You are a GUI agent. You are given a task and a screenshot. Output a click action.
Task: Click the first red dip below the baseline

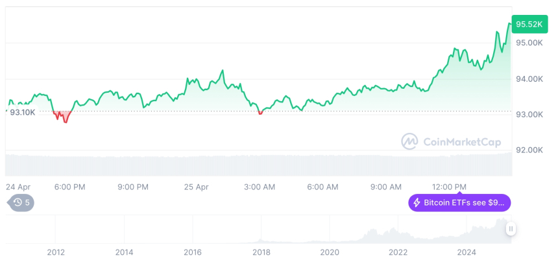(x=63, y=117)
